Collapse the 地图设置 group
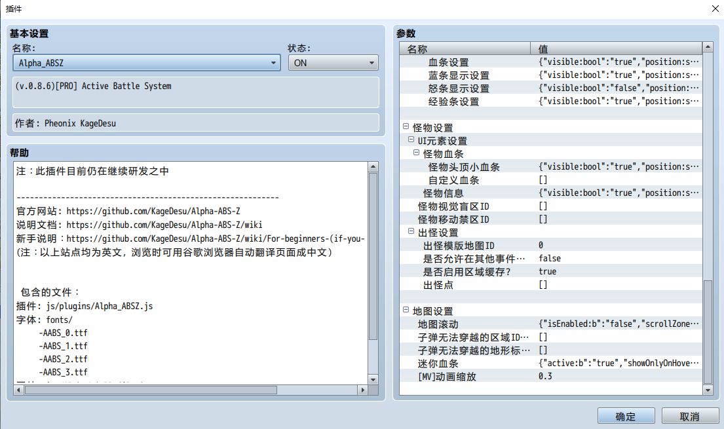Screen dimensions: 724x429 pyautogui.click(x=406, y=309)
